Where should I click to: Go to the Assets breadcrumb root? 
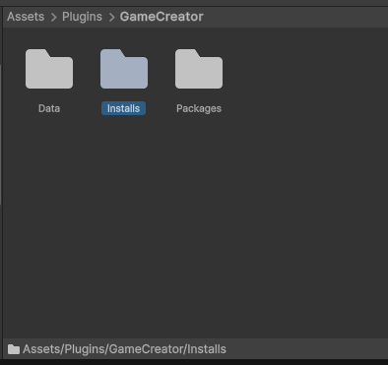tap(26, 17)
